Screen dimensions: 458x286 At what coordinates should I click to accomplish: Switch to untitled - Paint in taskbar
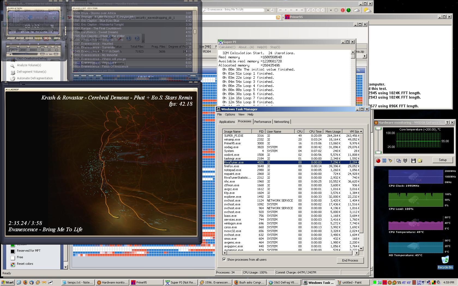click(352, 282)
